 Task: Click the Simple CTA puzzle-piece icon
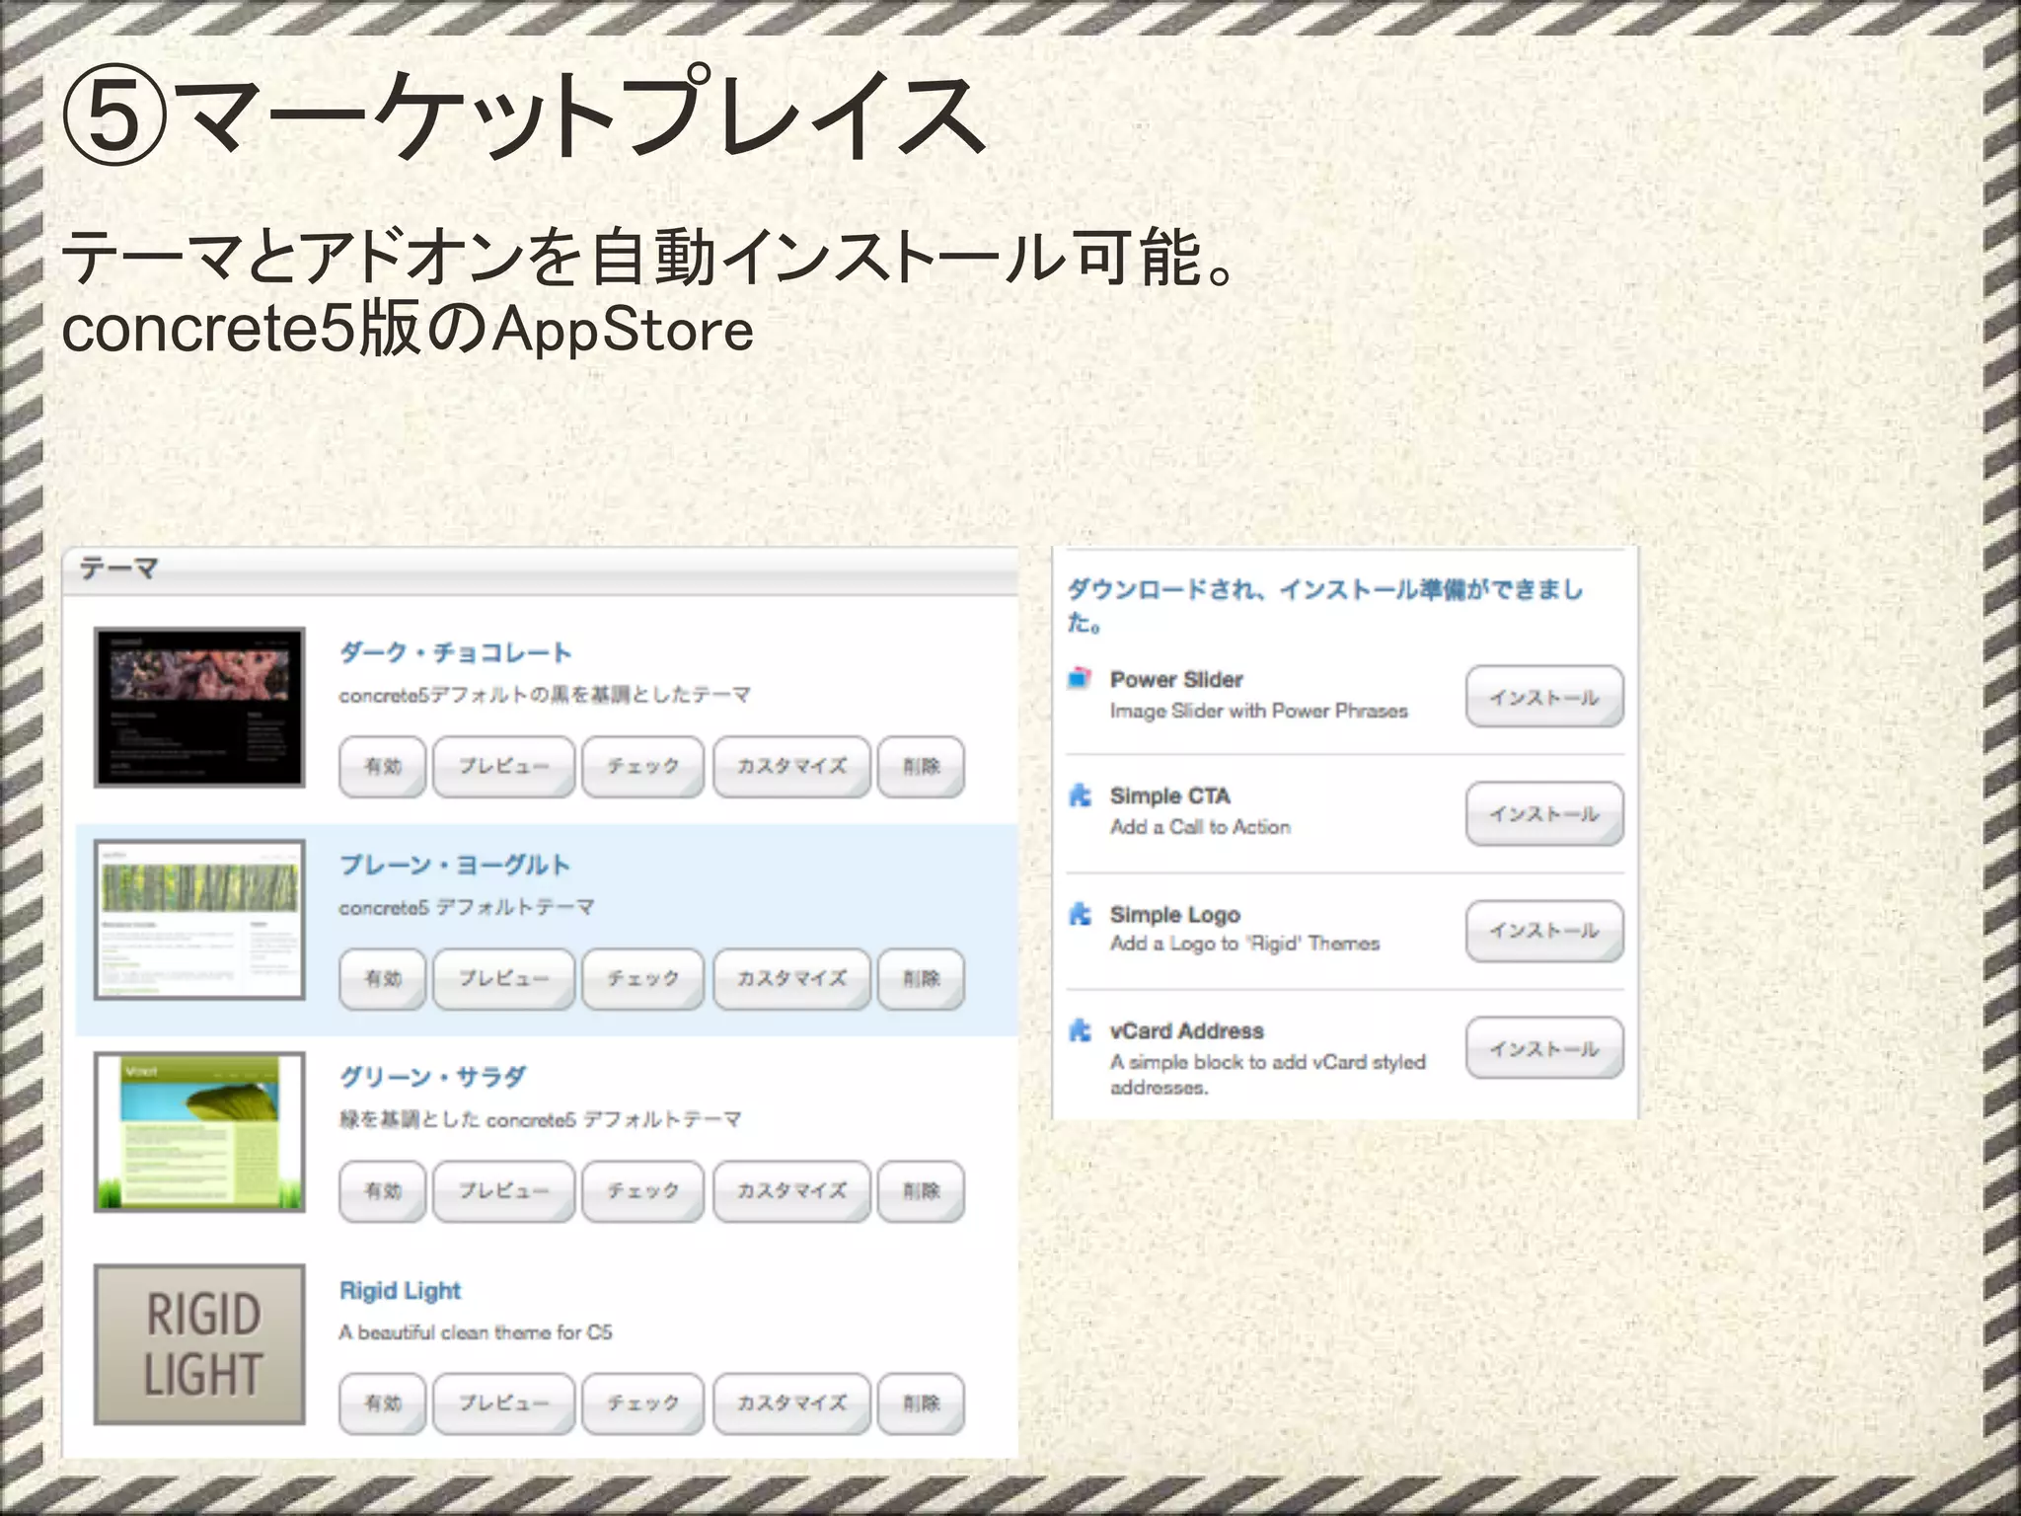pos(1081,795)
